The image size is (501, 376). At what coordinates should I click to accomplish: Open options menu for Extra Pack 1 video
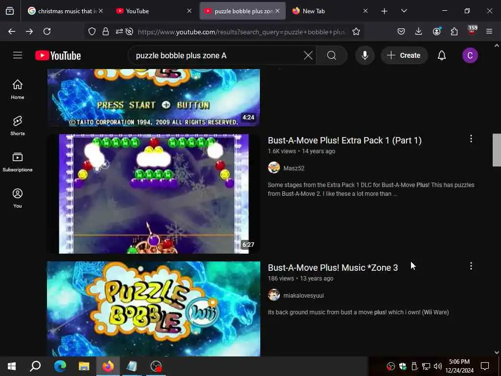[471, 139]
